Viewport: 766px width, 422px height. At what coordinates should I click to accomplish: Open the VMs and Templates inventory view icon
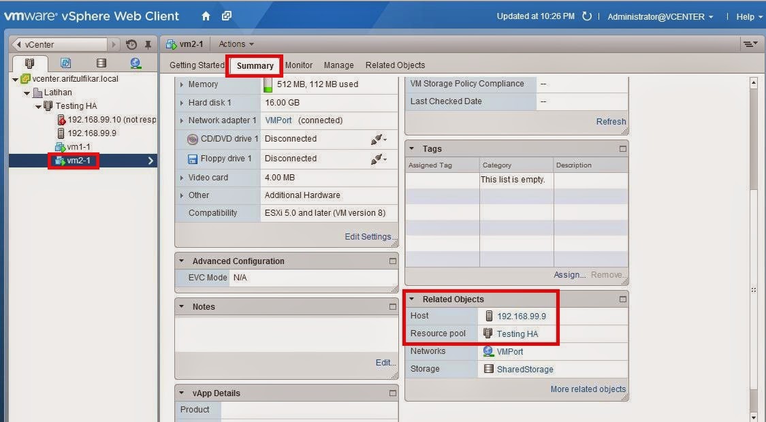pos(64,61)
